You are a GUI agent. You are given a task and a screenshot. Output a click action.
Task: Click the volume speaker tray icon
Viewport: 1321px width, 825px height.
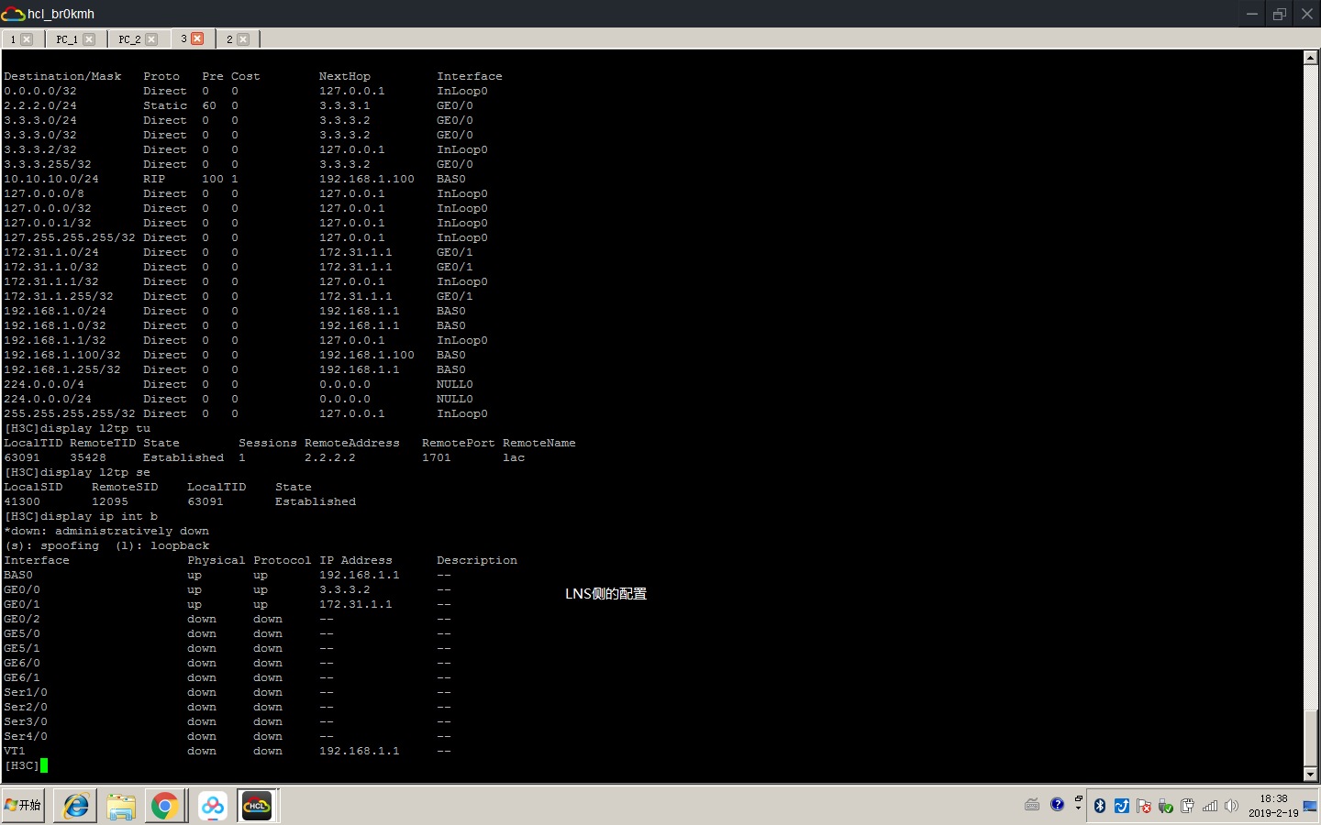pyautogui.click(x=1232, y=806)
